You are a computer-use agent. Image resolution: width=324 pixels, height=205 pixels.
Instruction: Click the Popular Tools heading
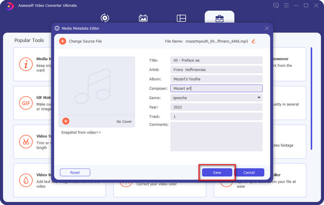tap(29, 40)
